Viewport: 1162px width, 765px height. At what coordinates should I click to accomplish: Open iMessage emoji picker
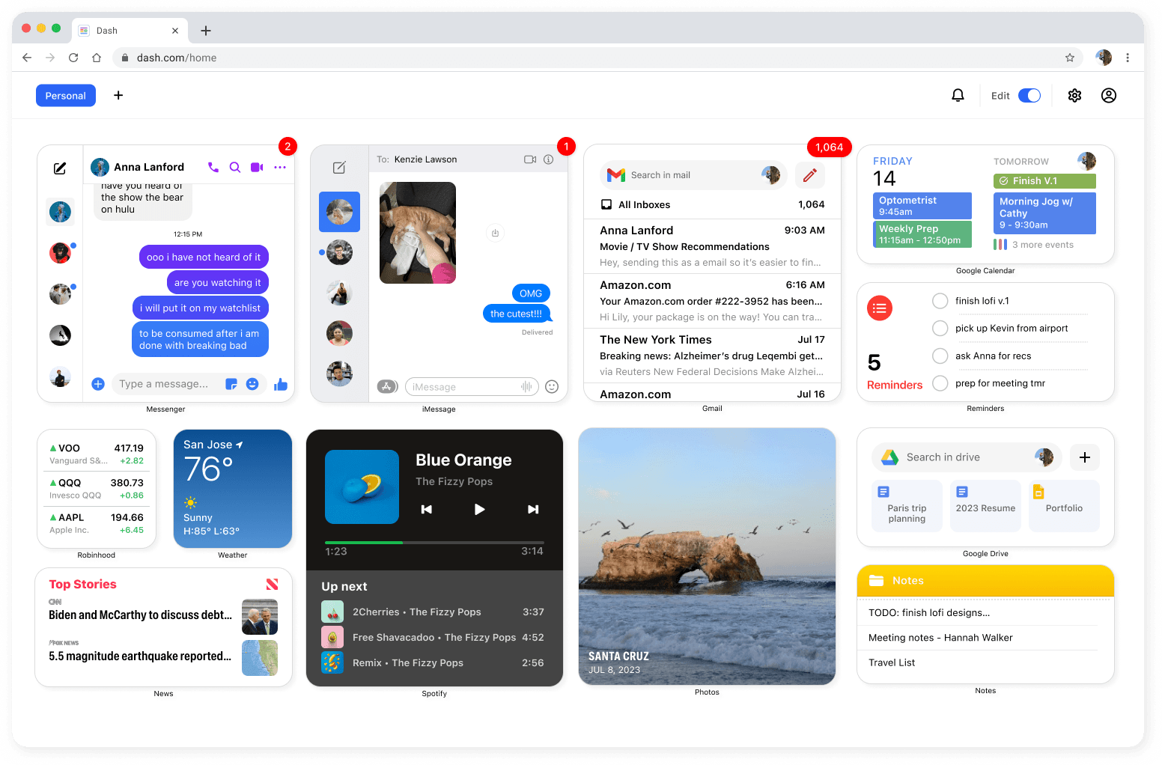click(x=552, y=386)
